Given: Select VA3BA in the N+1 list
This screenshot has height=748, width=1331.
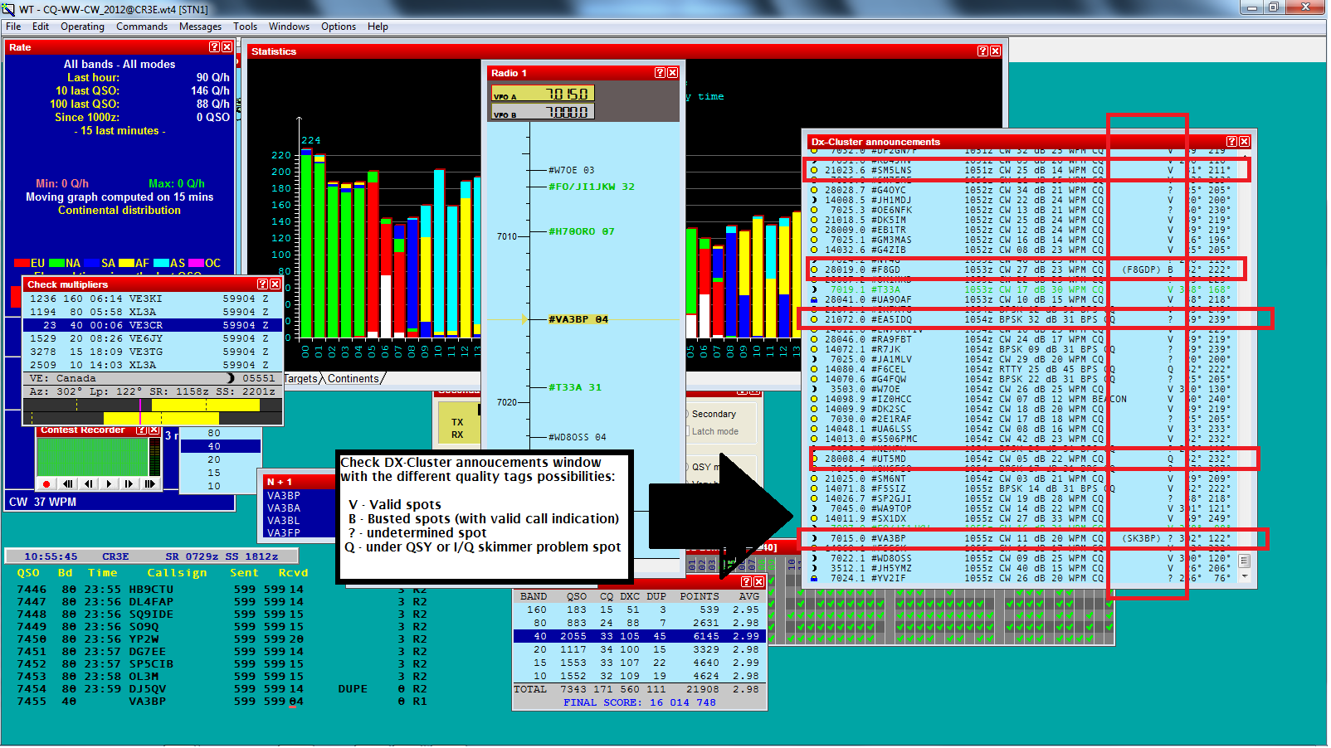Looking at the screenshot, I should (284, 508).
